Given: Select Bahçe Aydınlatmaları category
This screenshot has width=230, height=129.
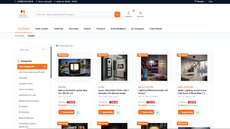Looking at the screenshot, I should click(29, 101).
